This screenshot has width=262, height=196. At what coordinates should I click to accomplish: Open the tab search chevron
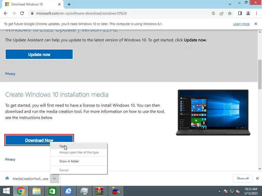click(230, 4)
